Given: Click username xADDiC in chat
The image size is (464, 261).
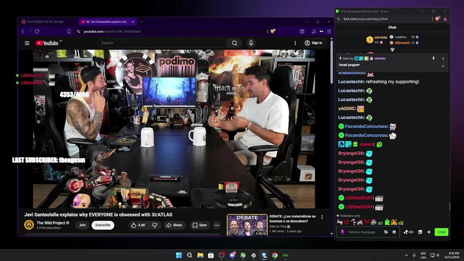Looking at the screenshot, I should (347, 108).
